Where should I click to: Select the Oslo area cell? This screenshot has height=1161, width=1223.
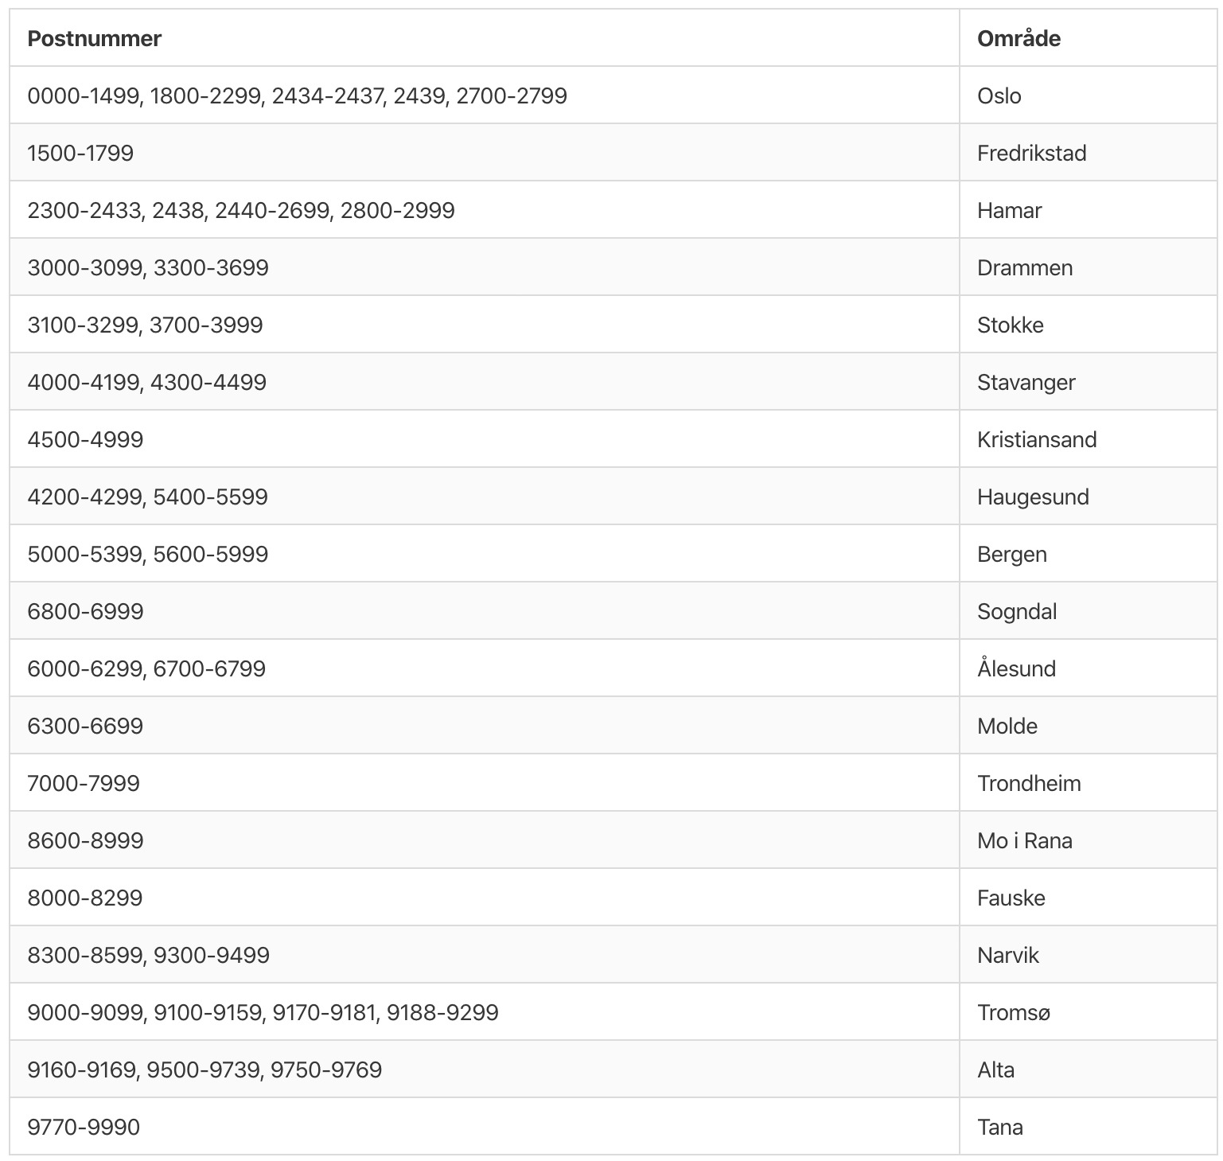click(999, 95)
